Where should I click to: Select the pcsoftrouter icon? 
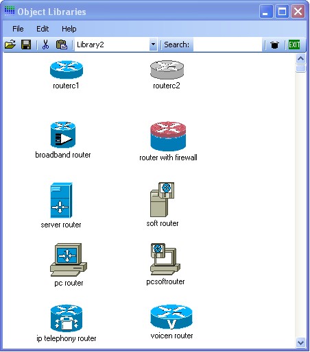click(165, 259)
